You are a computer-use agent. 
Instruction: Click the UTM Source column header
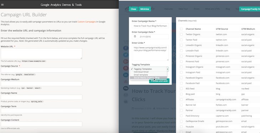click(222, 29)
